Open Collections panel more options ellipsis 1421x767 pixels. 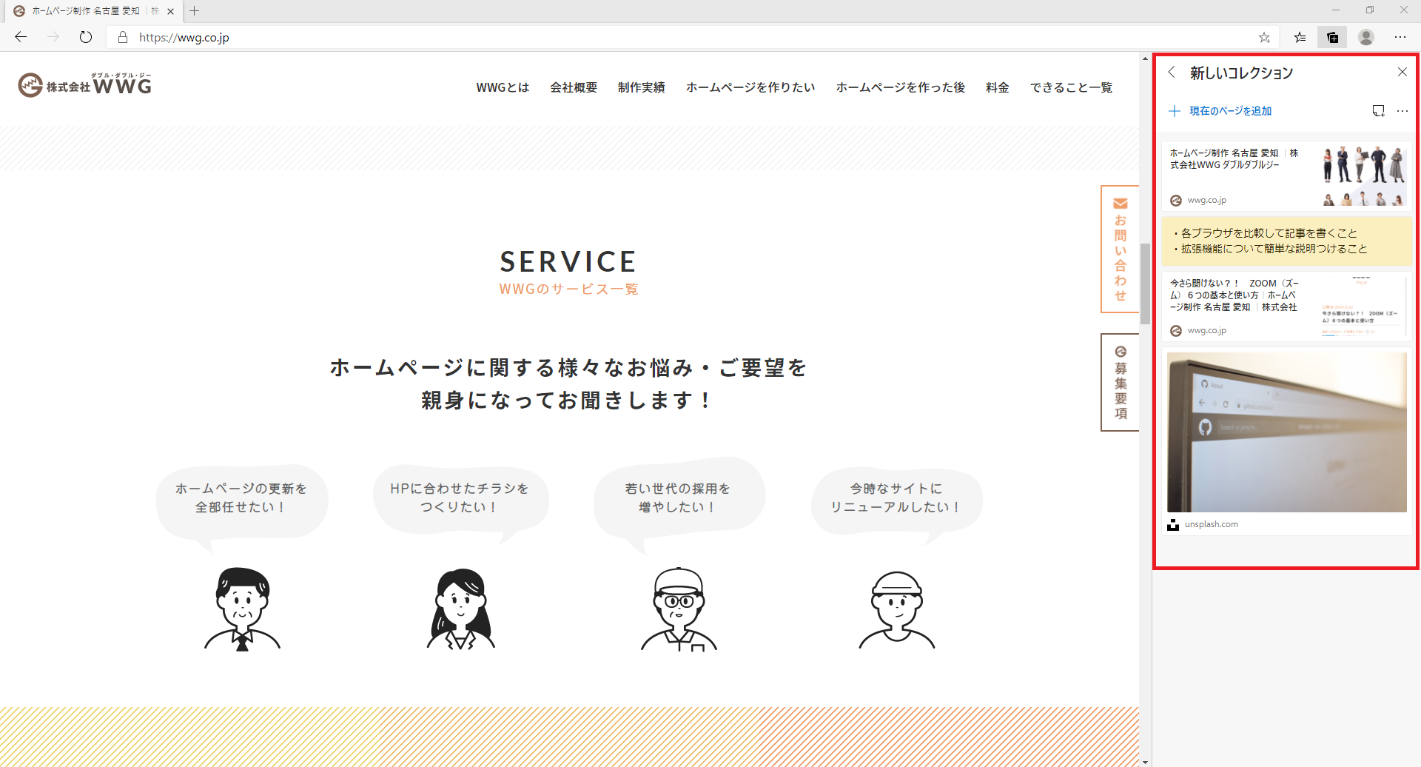click(x=1402, y=111)
